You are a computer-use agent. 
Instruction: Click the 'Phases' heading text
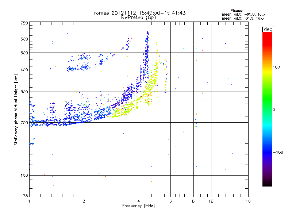[x=236, y=11]
